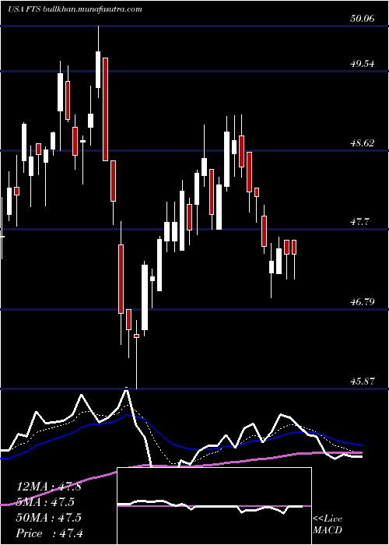The width and height of the screenshot is (389, 545).
Task: Select the 50MA : 47.5 legend entry
Action: [48, 518]
